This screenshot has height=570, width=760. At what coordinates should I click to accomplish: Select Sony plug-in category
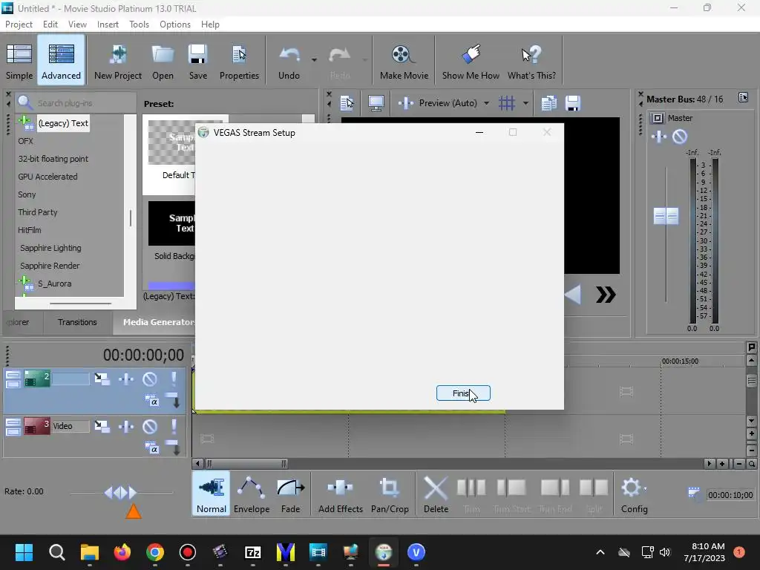pyautogui.click(x=27, y=194)
